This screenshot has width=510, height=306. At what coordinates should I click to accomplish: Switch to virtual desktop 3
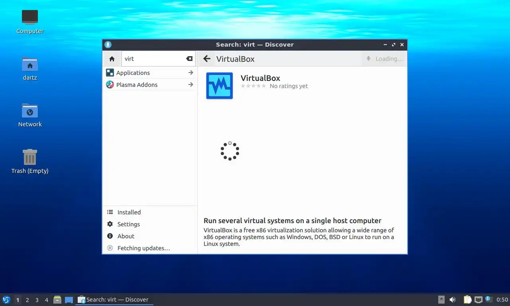pos(37,300)
